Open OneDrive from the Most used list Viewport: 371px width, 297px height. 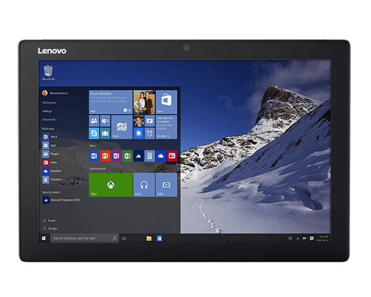pos(52,171)
